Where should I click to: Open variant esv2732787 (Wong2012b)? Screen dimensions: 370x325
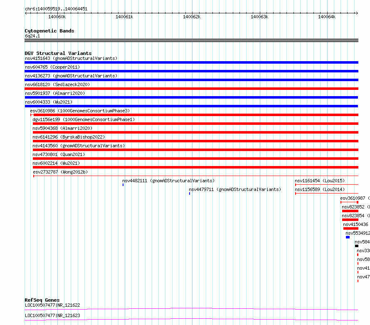[x=196, y=176]
